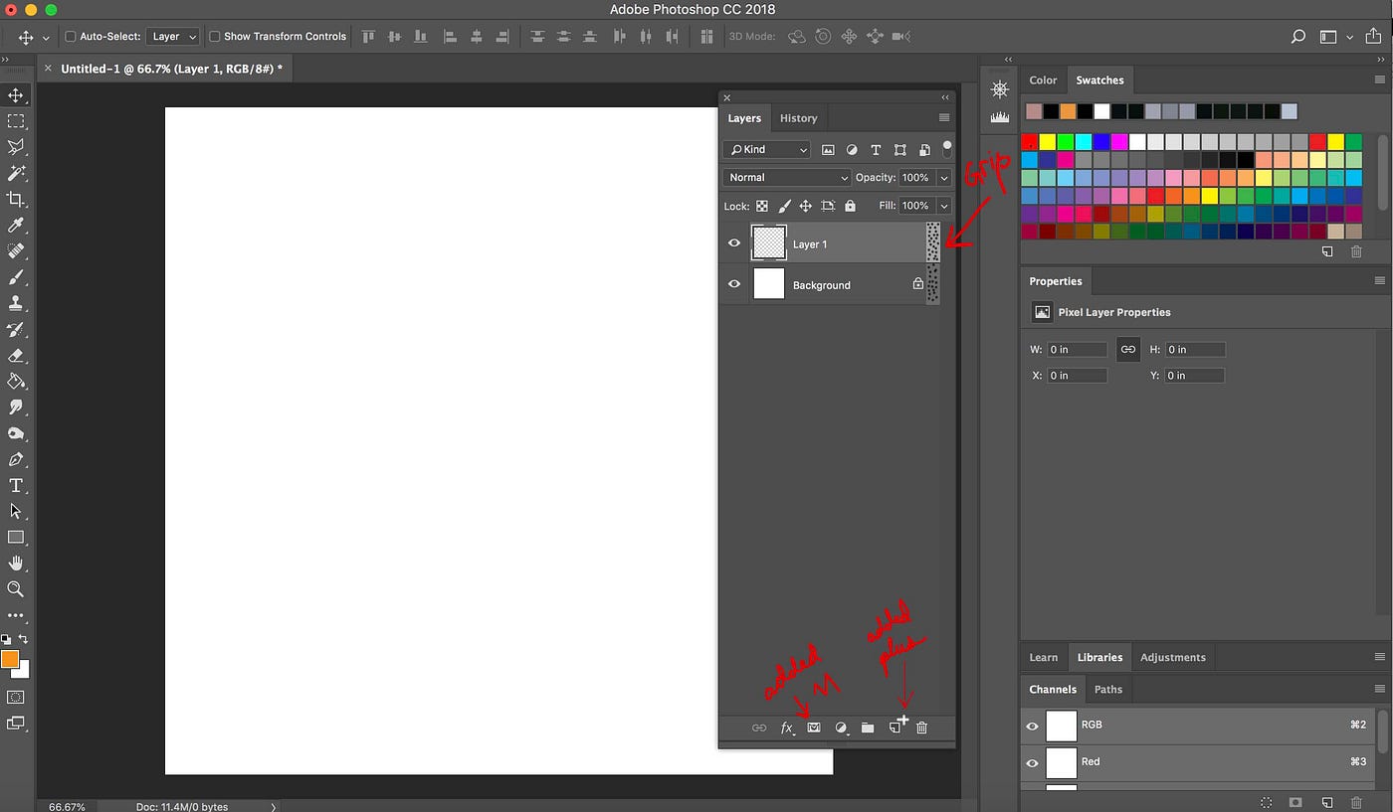Switch to the Paths tab
This screenshot has height=812, width=1393.
coord(1108,689)
